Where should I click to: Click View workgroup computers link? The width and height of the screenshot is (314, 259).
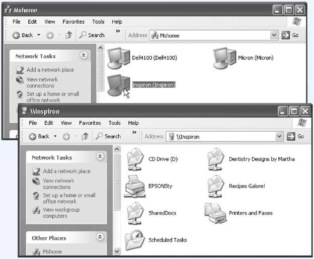coord(61,213)
